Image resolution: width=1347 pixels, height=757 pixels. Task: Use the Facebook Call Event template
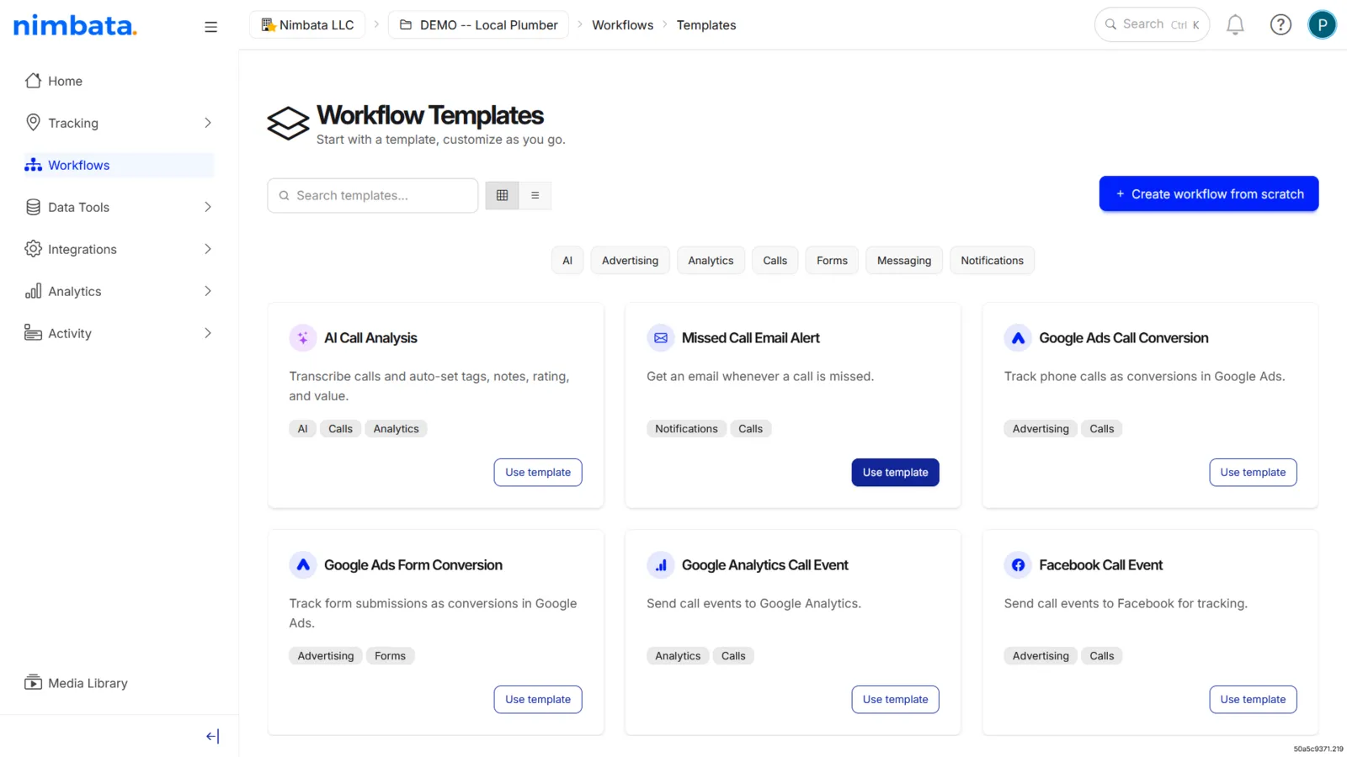tap(1253, 700)
